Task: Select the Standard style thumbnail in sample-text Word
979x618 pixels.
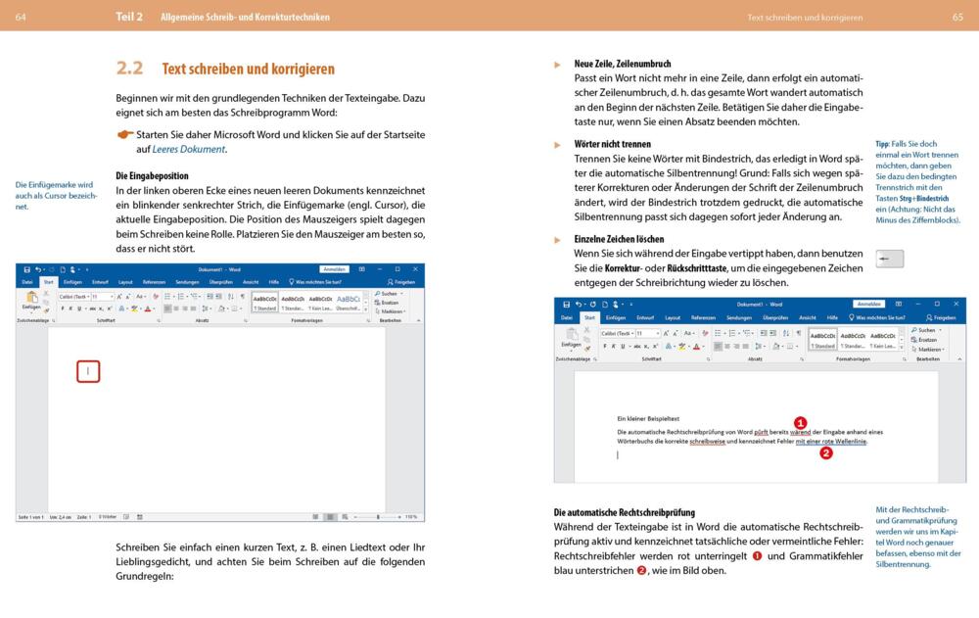Action: 823,340
